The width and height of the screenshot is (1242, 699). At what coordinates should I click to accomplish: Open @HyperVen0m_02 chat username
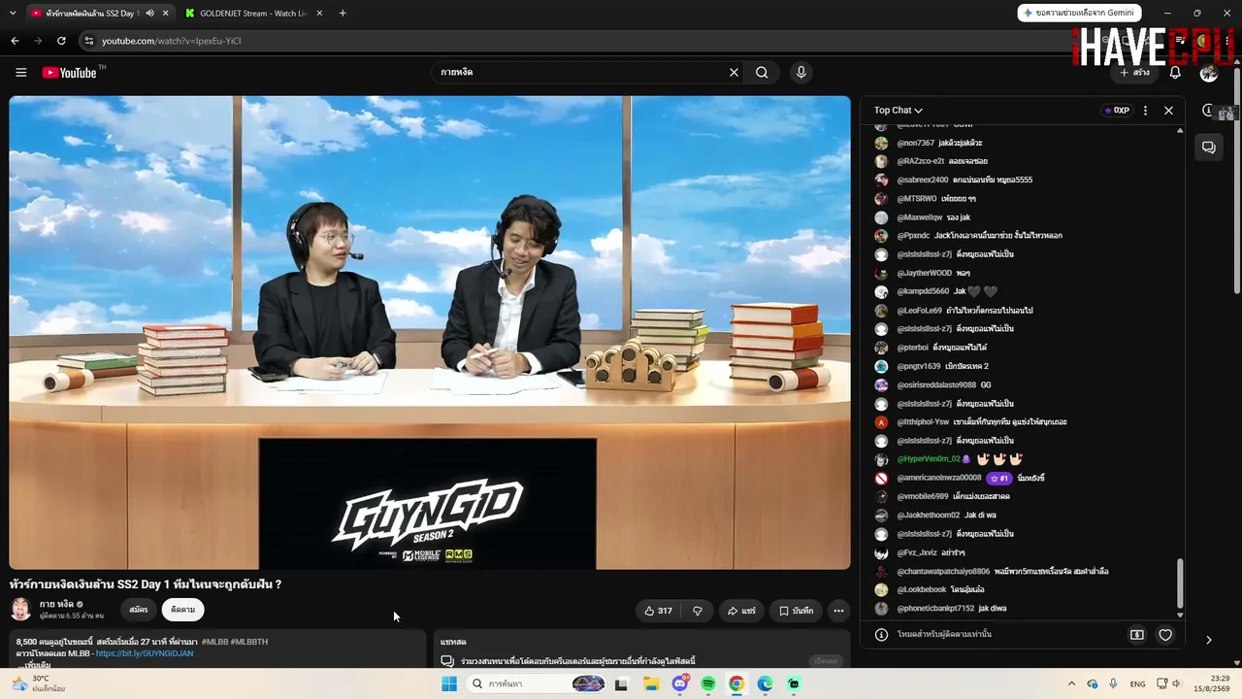pyautogui.click(x=929, y=459)
